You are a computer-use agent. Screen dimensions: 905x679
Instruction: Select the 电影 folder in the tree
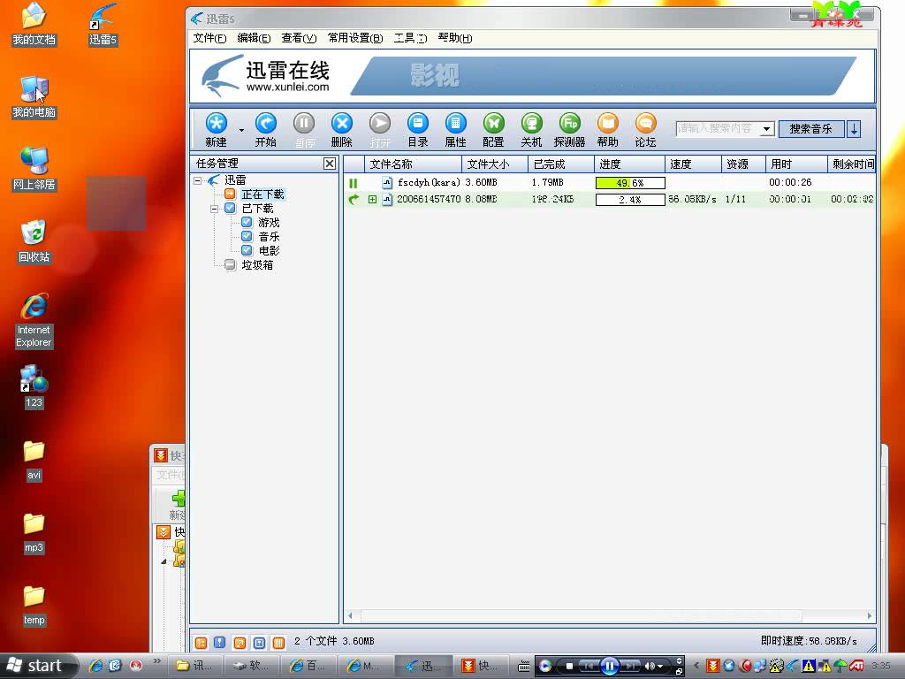coord(269,250)
